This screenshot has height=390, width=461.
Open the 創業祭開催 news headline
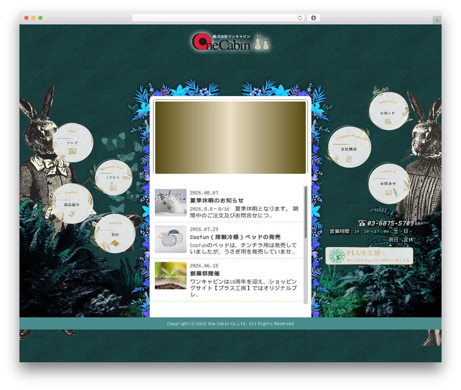coord(205,273)
